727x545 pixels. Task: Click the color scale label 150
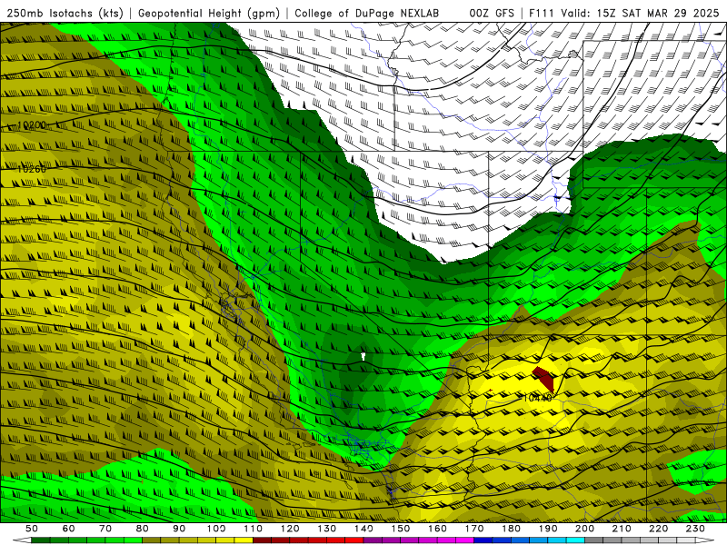pyautogui.click(x=400, y=529)
